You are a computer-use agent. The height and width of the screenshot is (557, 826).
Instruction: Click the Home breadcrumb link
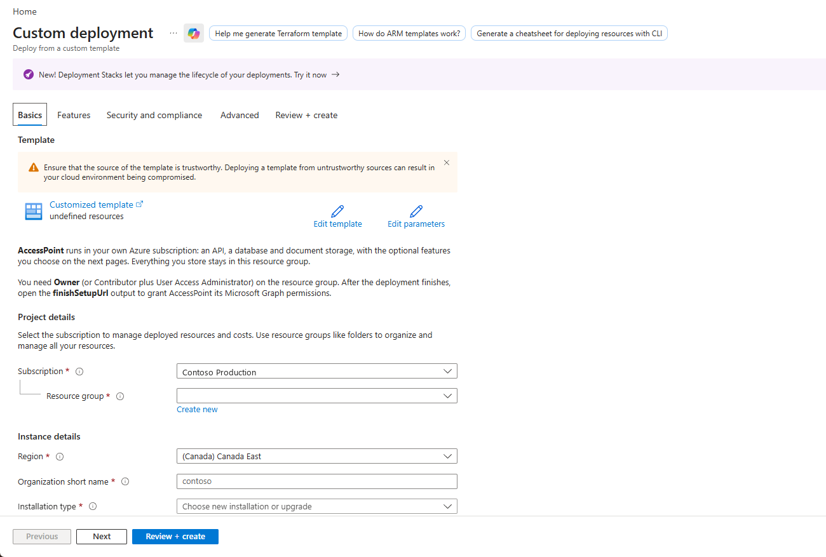[x=25, y=11]
